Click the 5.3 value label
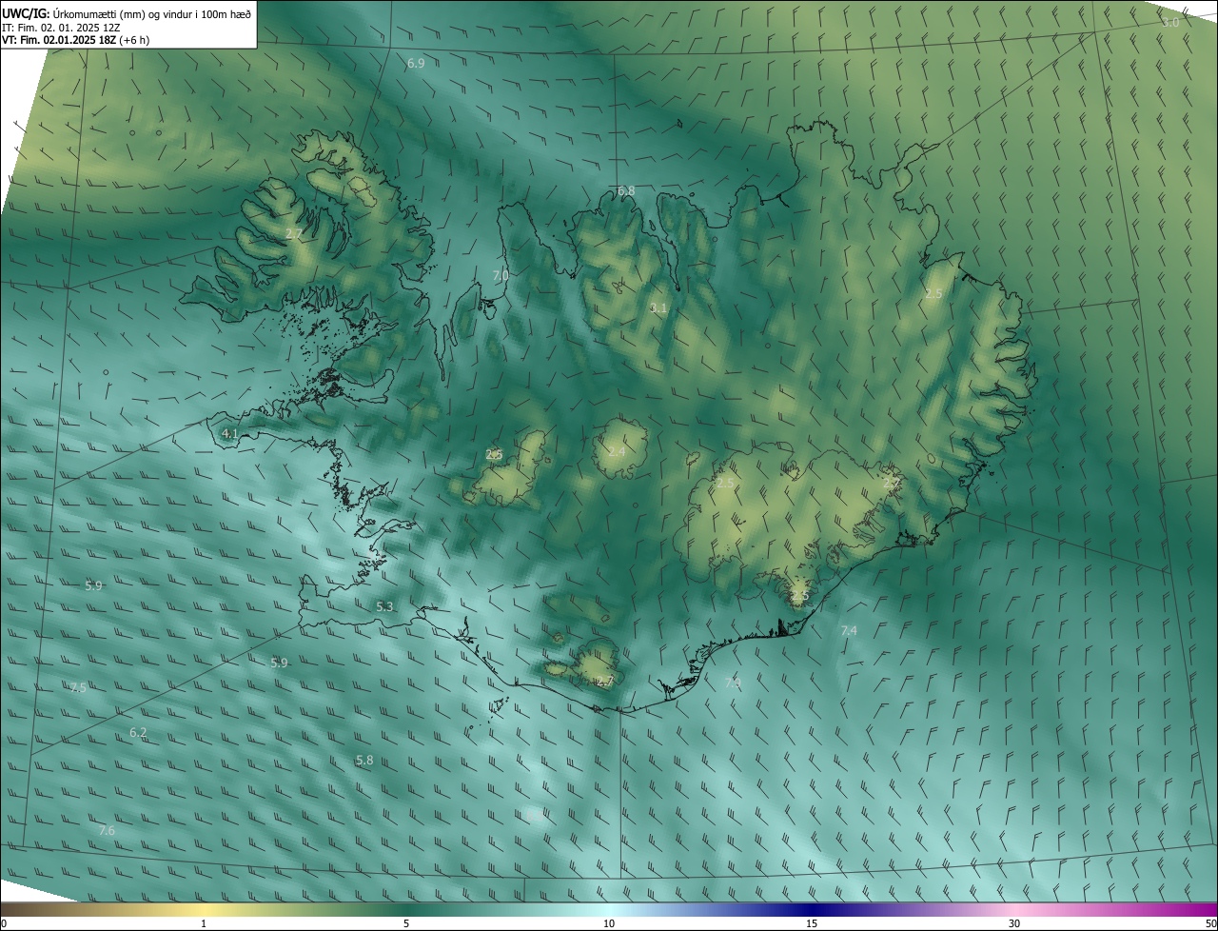The width and height of the screenshot is (1218, 931). 384,606
